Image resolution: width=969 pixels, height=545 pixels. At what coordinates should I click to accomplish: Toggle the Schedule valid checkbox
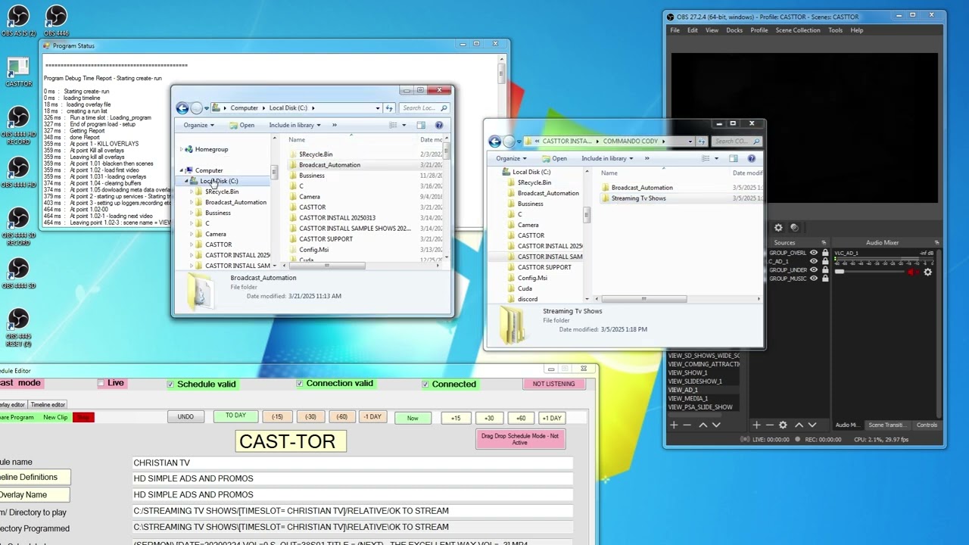(170, 384)
